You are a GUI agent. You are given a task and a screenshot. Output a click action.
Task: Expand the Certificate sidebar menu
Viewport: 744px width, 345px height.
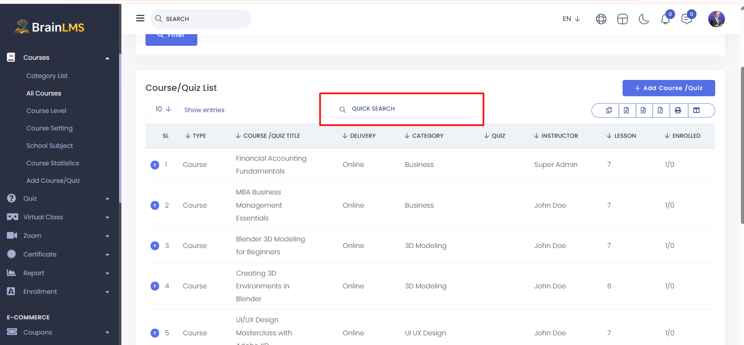[x=58, y=254]
